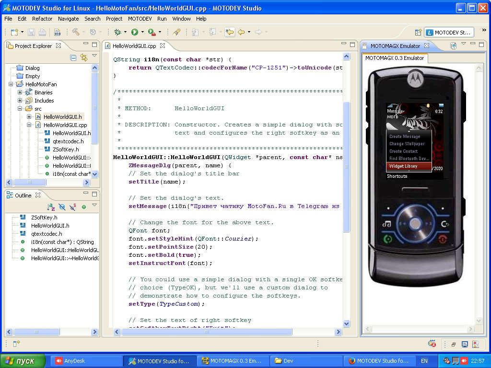The width and height of the screenshot is (491, 368).
Task: Click the rightmost icon in the status bar
Action: click(x=476, y=345)
